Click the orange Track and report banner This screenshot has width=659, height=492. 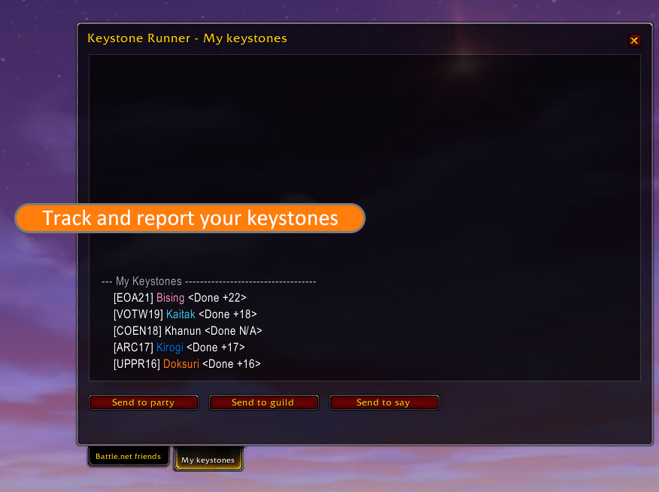(190, 218)
